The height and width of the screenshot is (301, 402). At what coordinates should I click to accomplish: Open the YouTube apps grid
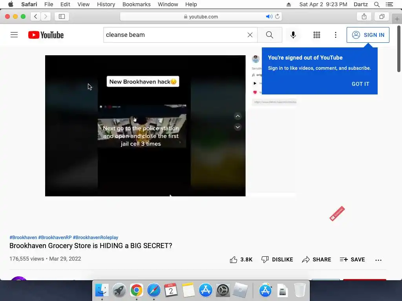[x=317, y=35]
